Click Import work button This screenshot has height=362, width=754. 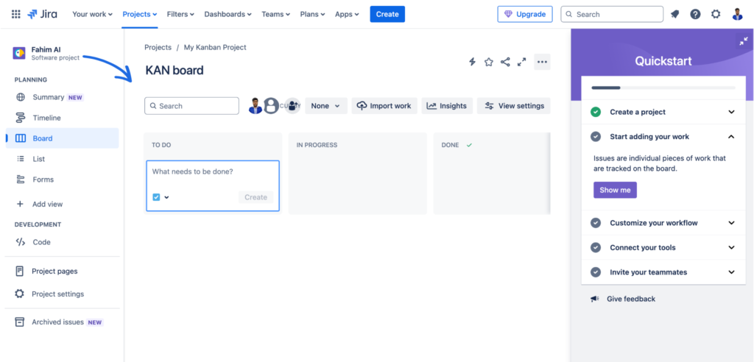[x=384, y=106]
